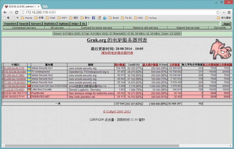234x149 pixels.
Task: Go back with the browser back arrow
Action: click(x=5, y=12)
